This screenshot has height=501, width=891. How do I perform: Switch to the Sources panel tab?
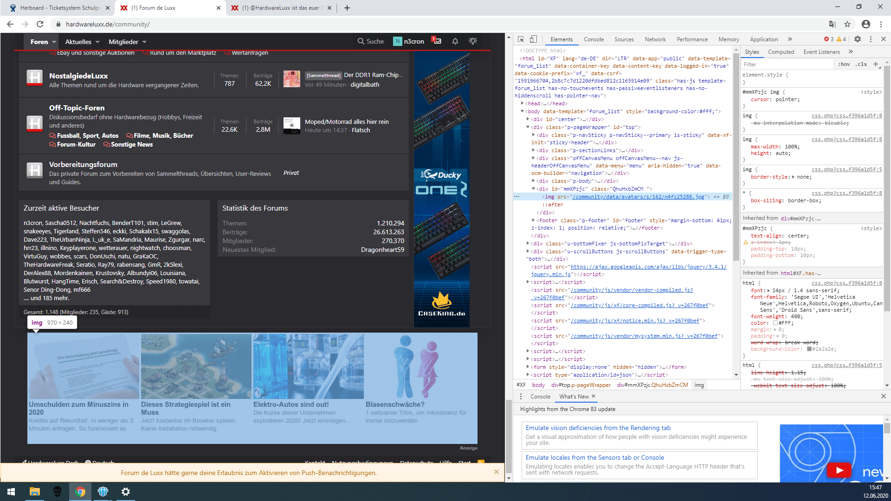(x=624, y=39)
